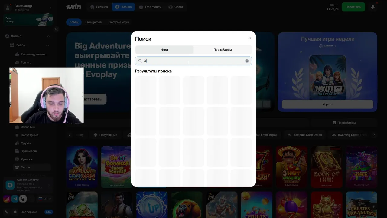This screenshot has width=387, height=218.
Task: Open Поддержка 24/7 support
Action: click(x=37, y=212)
